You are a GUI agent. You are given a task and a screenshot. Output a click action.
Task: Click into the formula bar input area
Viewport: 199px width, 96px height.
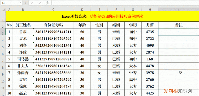click(x=126, y=3)
